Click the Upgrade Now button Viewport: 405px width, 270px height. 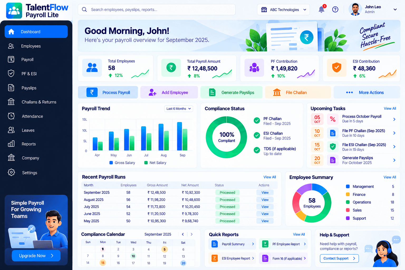[36, 256]
